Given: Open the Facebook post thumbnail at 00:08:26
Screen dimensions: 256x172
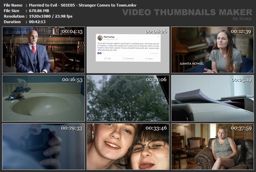Looking at the screenshot, I should tap(128, 50).
